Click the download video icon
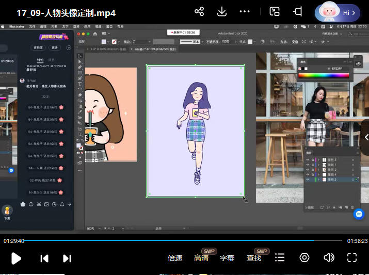369x275 pixels. point(222,12)
